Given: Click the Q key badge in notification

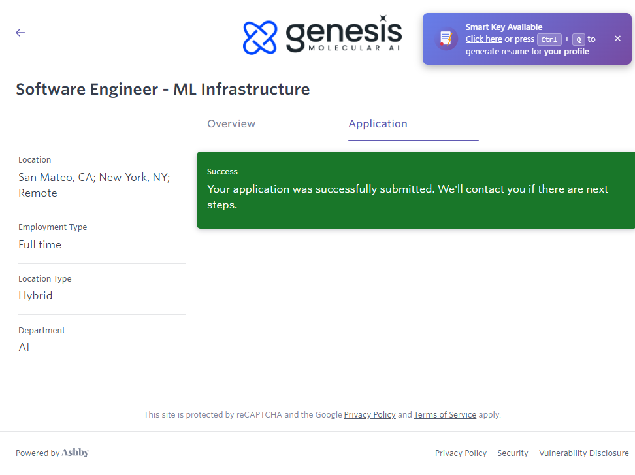Looking at the screenshot, I should [578, 39].
